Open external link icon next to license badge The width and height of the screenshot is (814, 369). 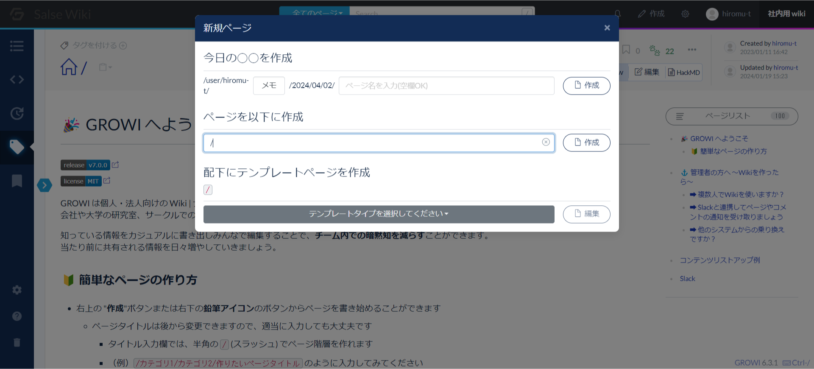click(x=107, y=181)
